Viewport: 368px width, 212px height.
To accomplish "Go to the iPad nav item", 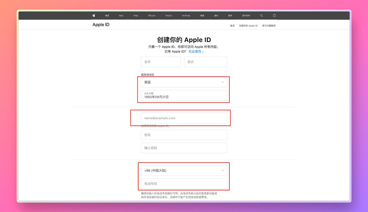I will click(x=136, y=16).
